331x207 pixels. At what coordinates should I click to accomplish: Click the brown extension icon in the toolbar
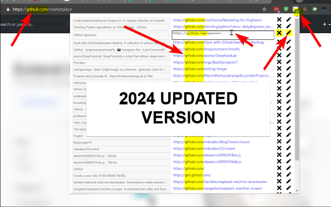(x=305, y=9)
